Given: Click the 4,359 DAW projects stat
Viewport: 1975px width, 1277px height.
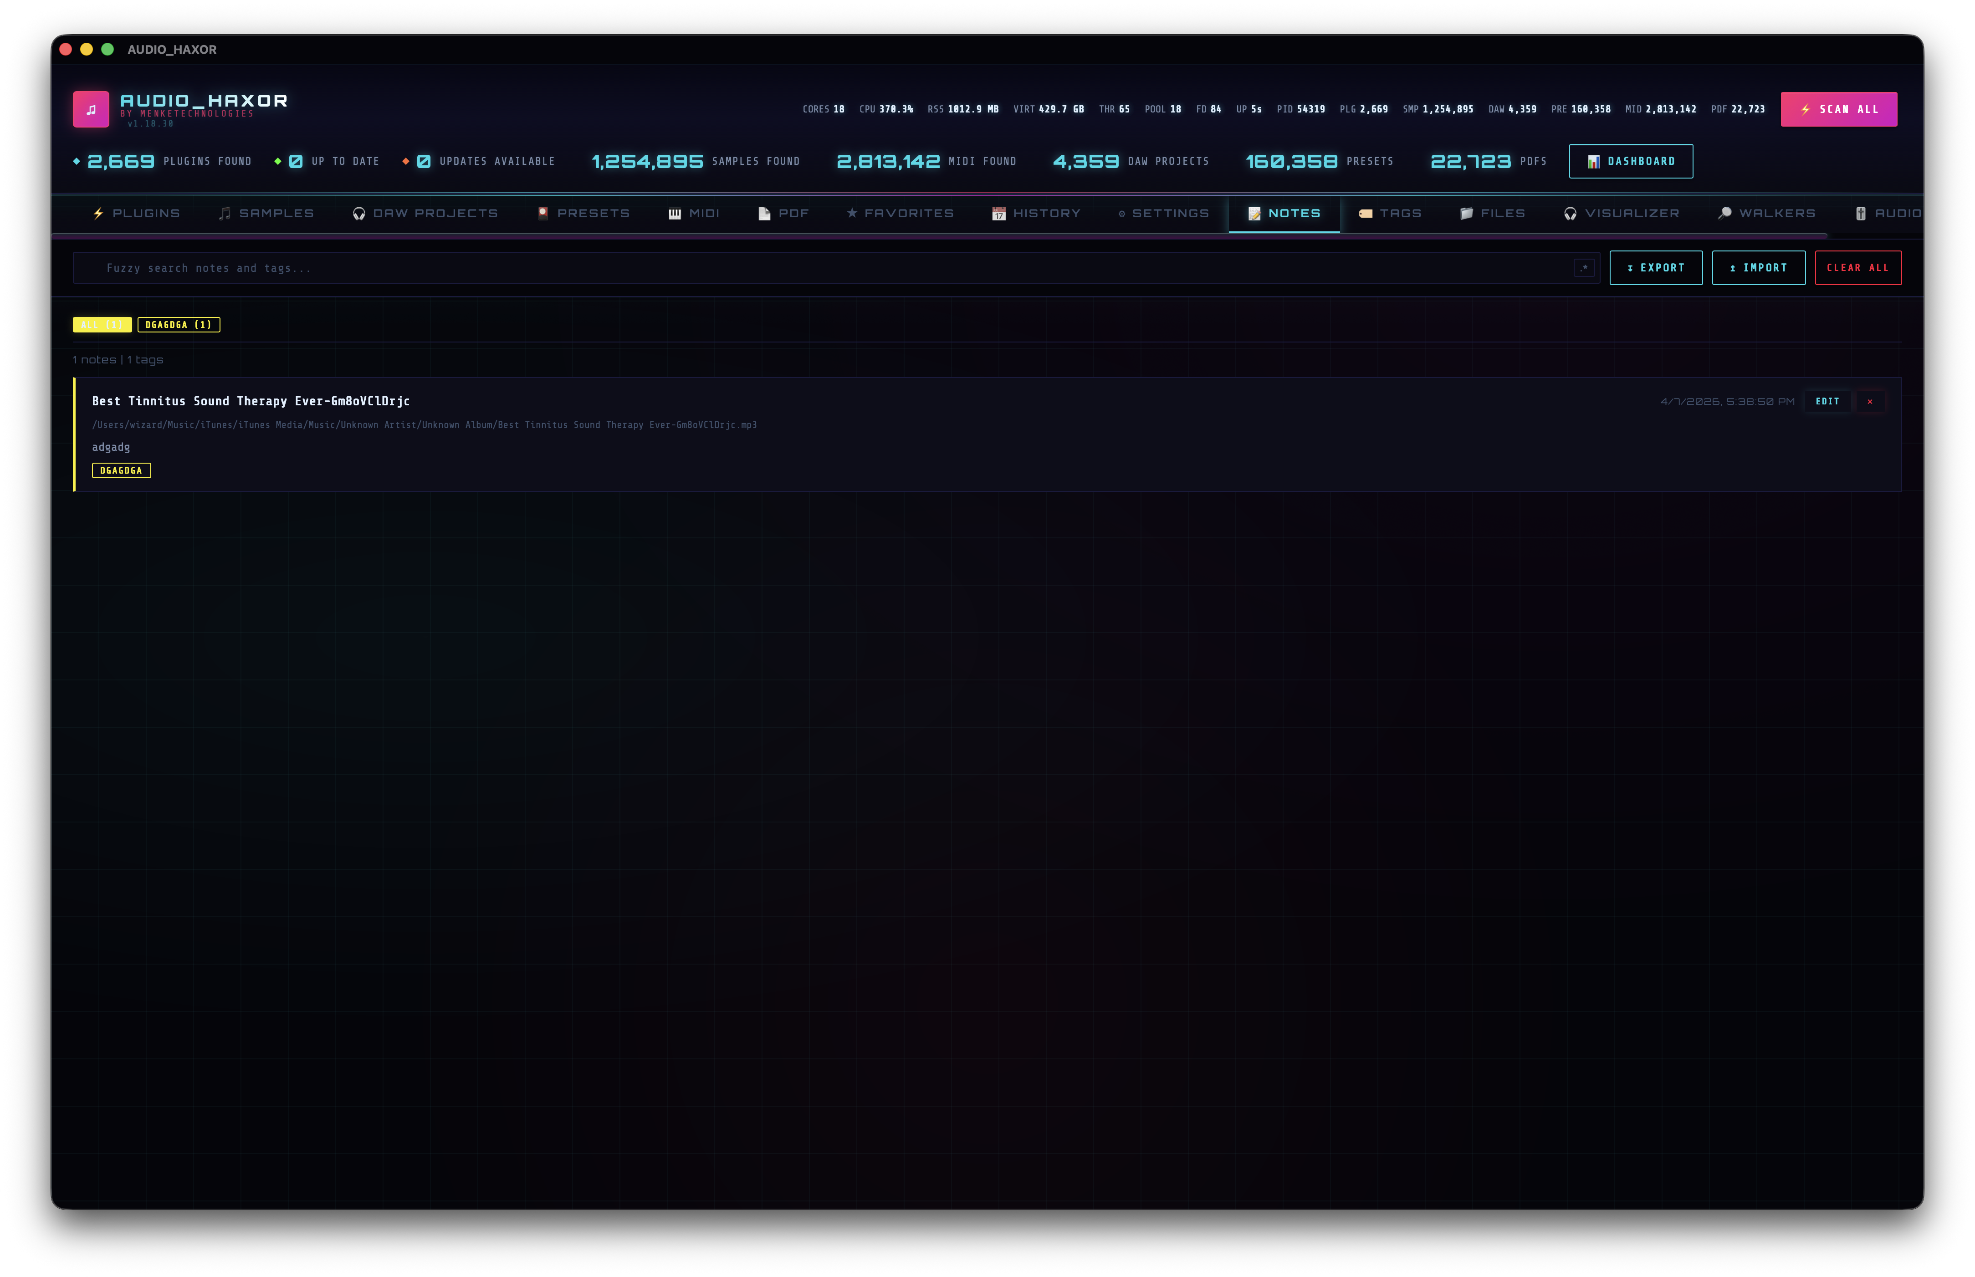Looking at the screenshot, I should pyautogui.click(x=1131, y=162).
